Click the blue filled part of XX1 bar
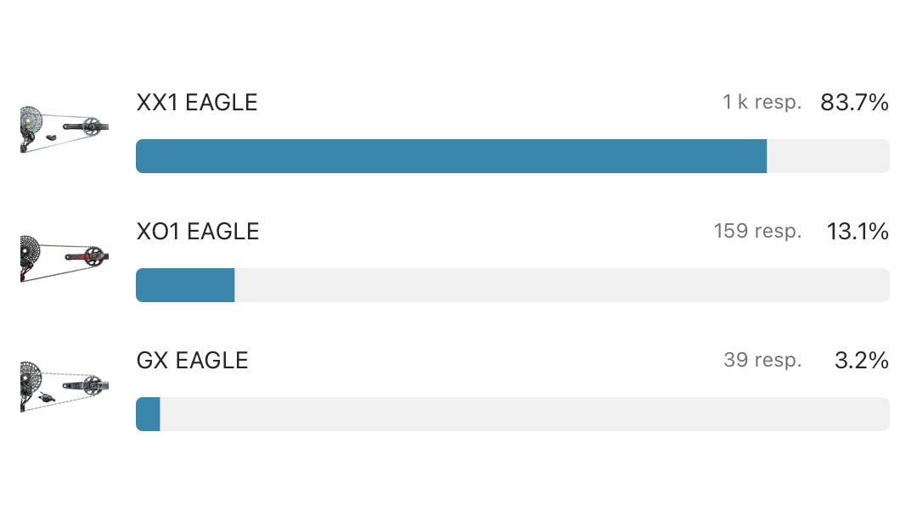This screenshot has height=516, width=917. (450, 156)
